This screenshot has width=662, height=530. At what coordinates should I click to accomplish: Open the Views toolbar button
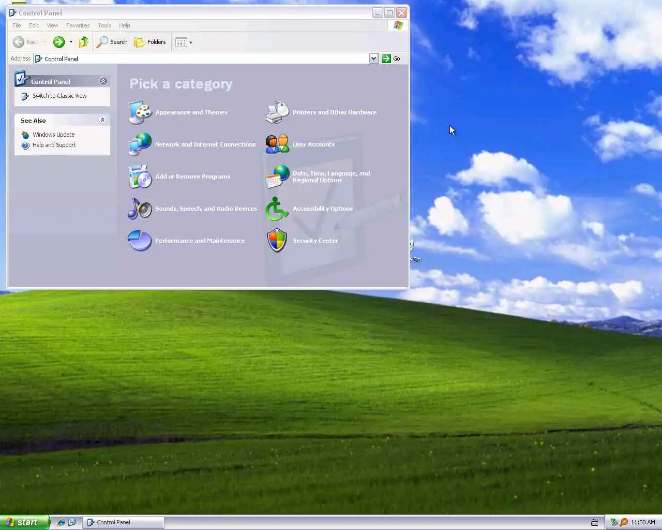[184, 42]
